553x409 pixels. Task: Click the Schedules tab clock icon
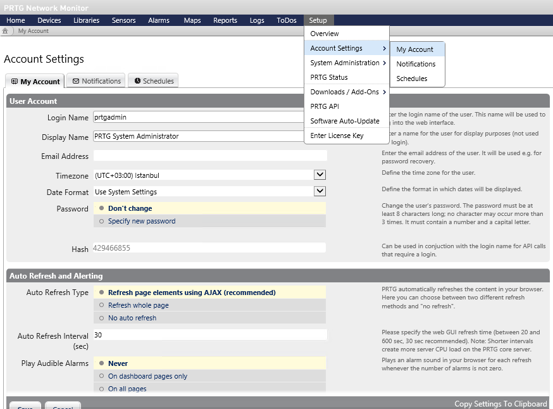pyautogui.click(x=137, y=81)
